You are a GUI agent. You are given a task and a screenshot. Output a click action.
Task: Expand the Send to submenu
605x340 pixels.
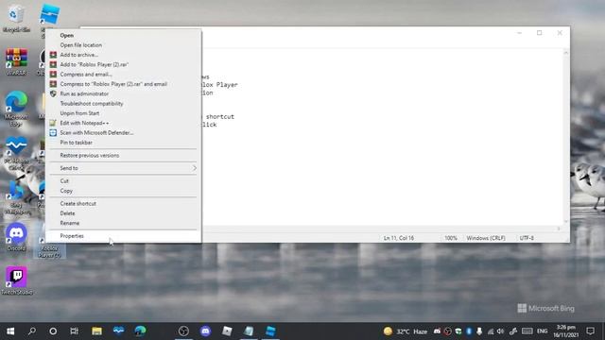124,168
